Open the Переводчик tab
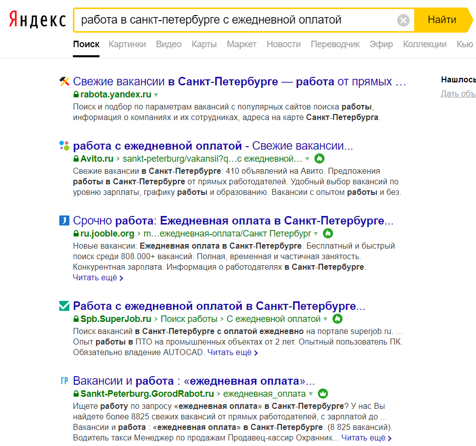The width and height of the screenshot is (476, 446). [x=335, y=44]
